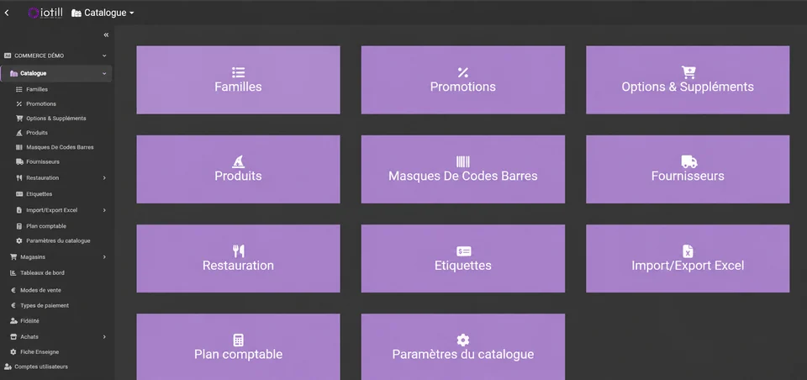The image size is (807, 380).
Task: Click the Produits icon in sidebar
Action: (19, 133)
